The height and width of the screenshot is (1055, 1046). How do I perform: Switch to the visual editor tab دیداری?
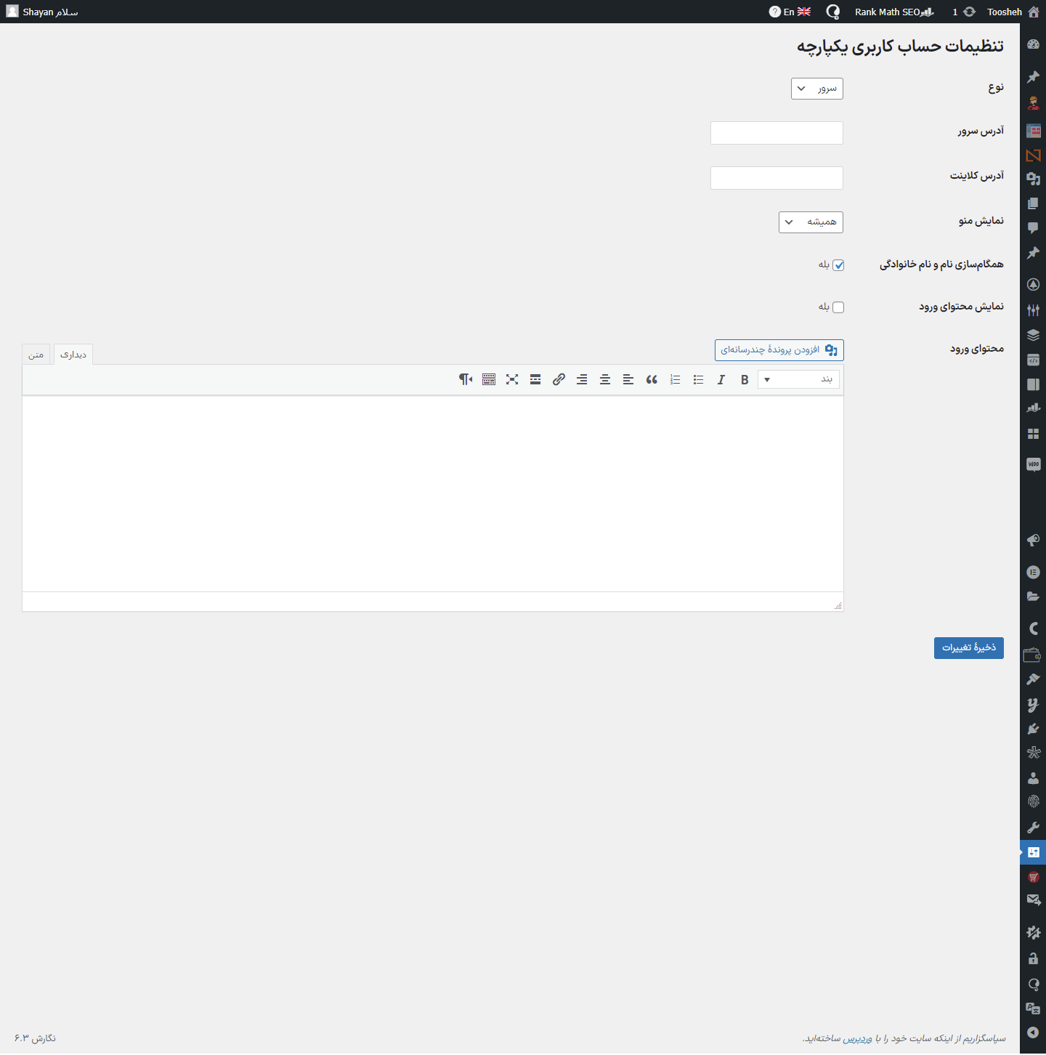click(x=73, y=355)
